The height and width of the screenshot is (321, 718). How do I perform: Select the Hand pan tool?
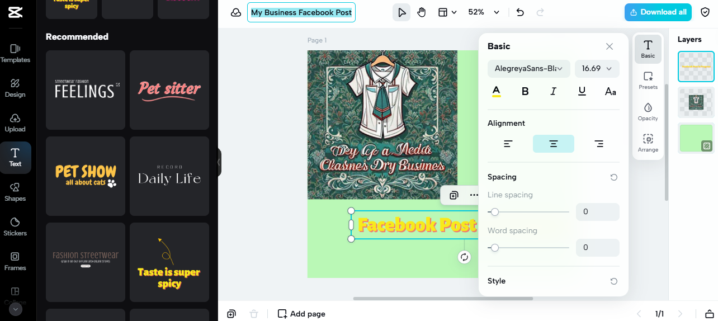click(x=422, y=12)
